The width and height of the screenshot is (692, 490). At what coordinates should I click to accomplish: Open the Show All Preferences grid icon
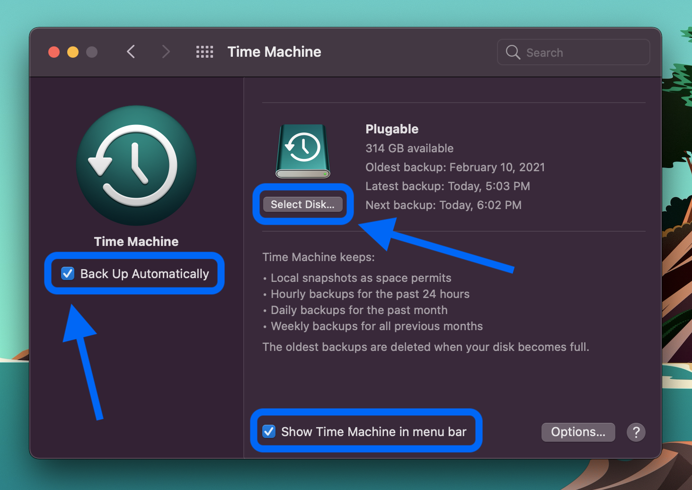[x=204, y=52]
